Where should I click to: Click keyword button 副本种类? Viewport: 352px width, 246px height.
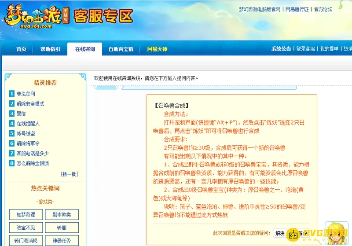click(62, 215)
